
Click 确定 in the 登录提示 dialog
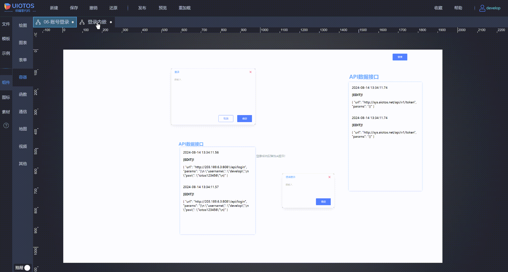[x=323, y=202]
